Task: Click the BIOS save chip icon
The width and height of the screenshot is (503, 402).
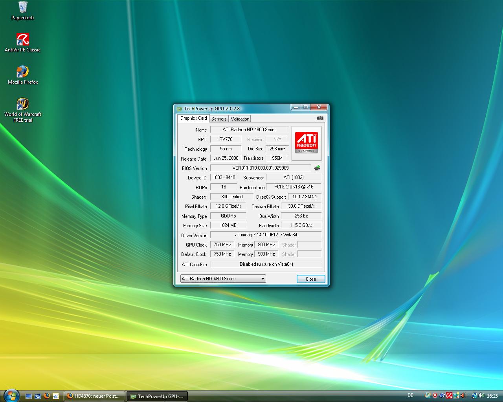Action: pyautogui.click(x=317, y=168)
